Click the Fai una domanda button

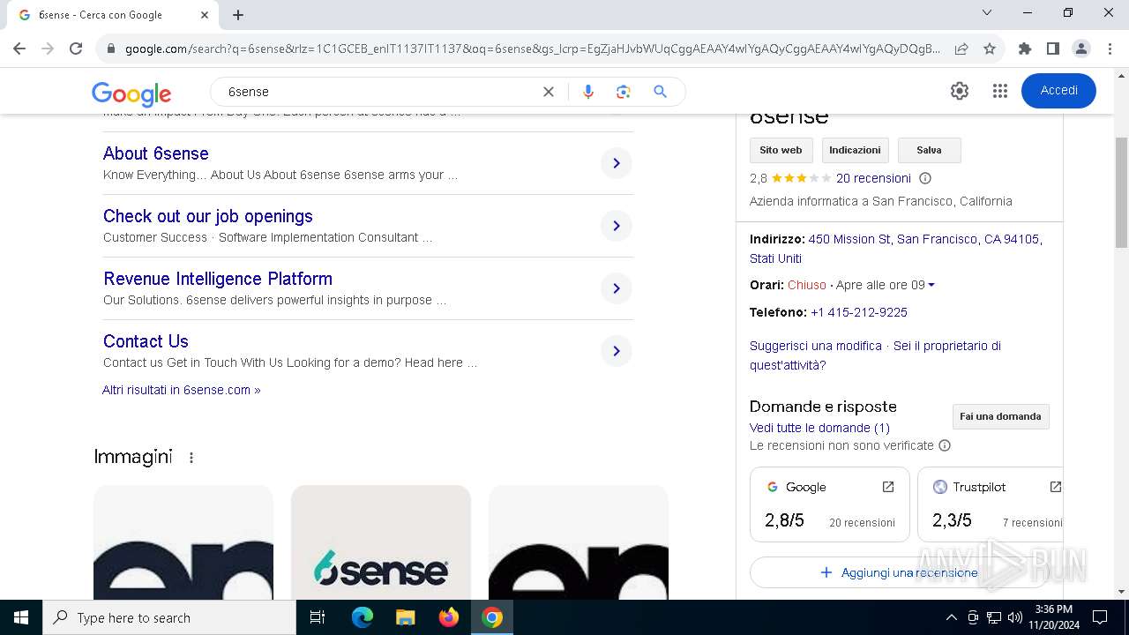pos(1000,416)
